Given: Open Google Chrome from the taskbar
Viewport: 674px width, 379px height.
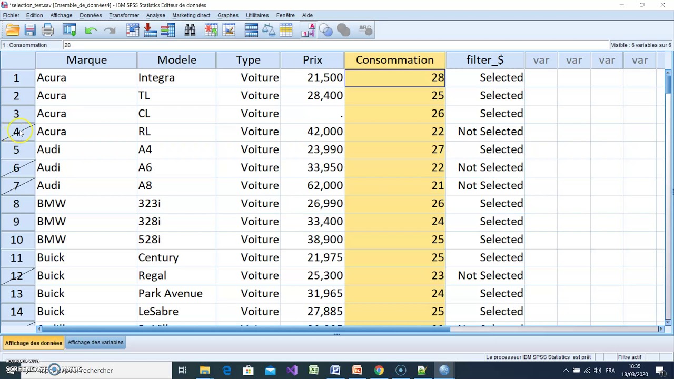Looking at the screenshot, I should click(x=379, y=371).
